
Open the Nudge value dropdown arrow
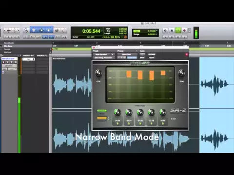coord(156,34)
